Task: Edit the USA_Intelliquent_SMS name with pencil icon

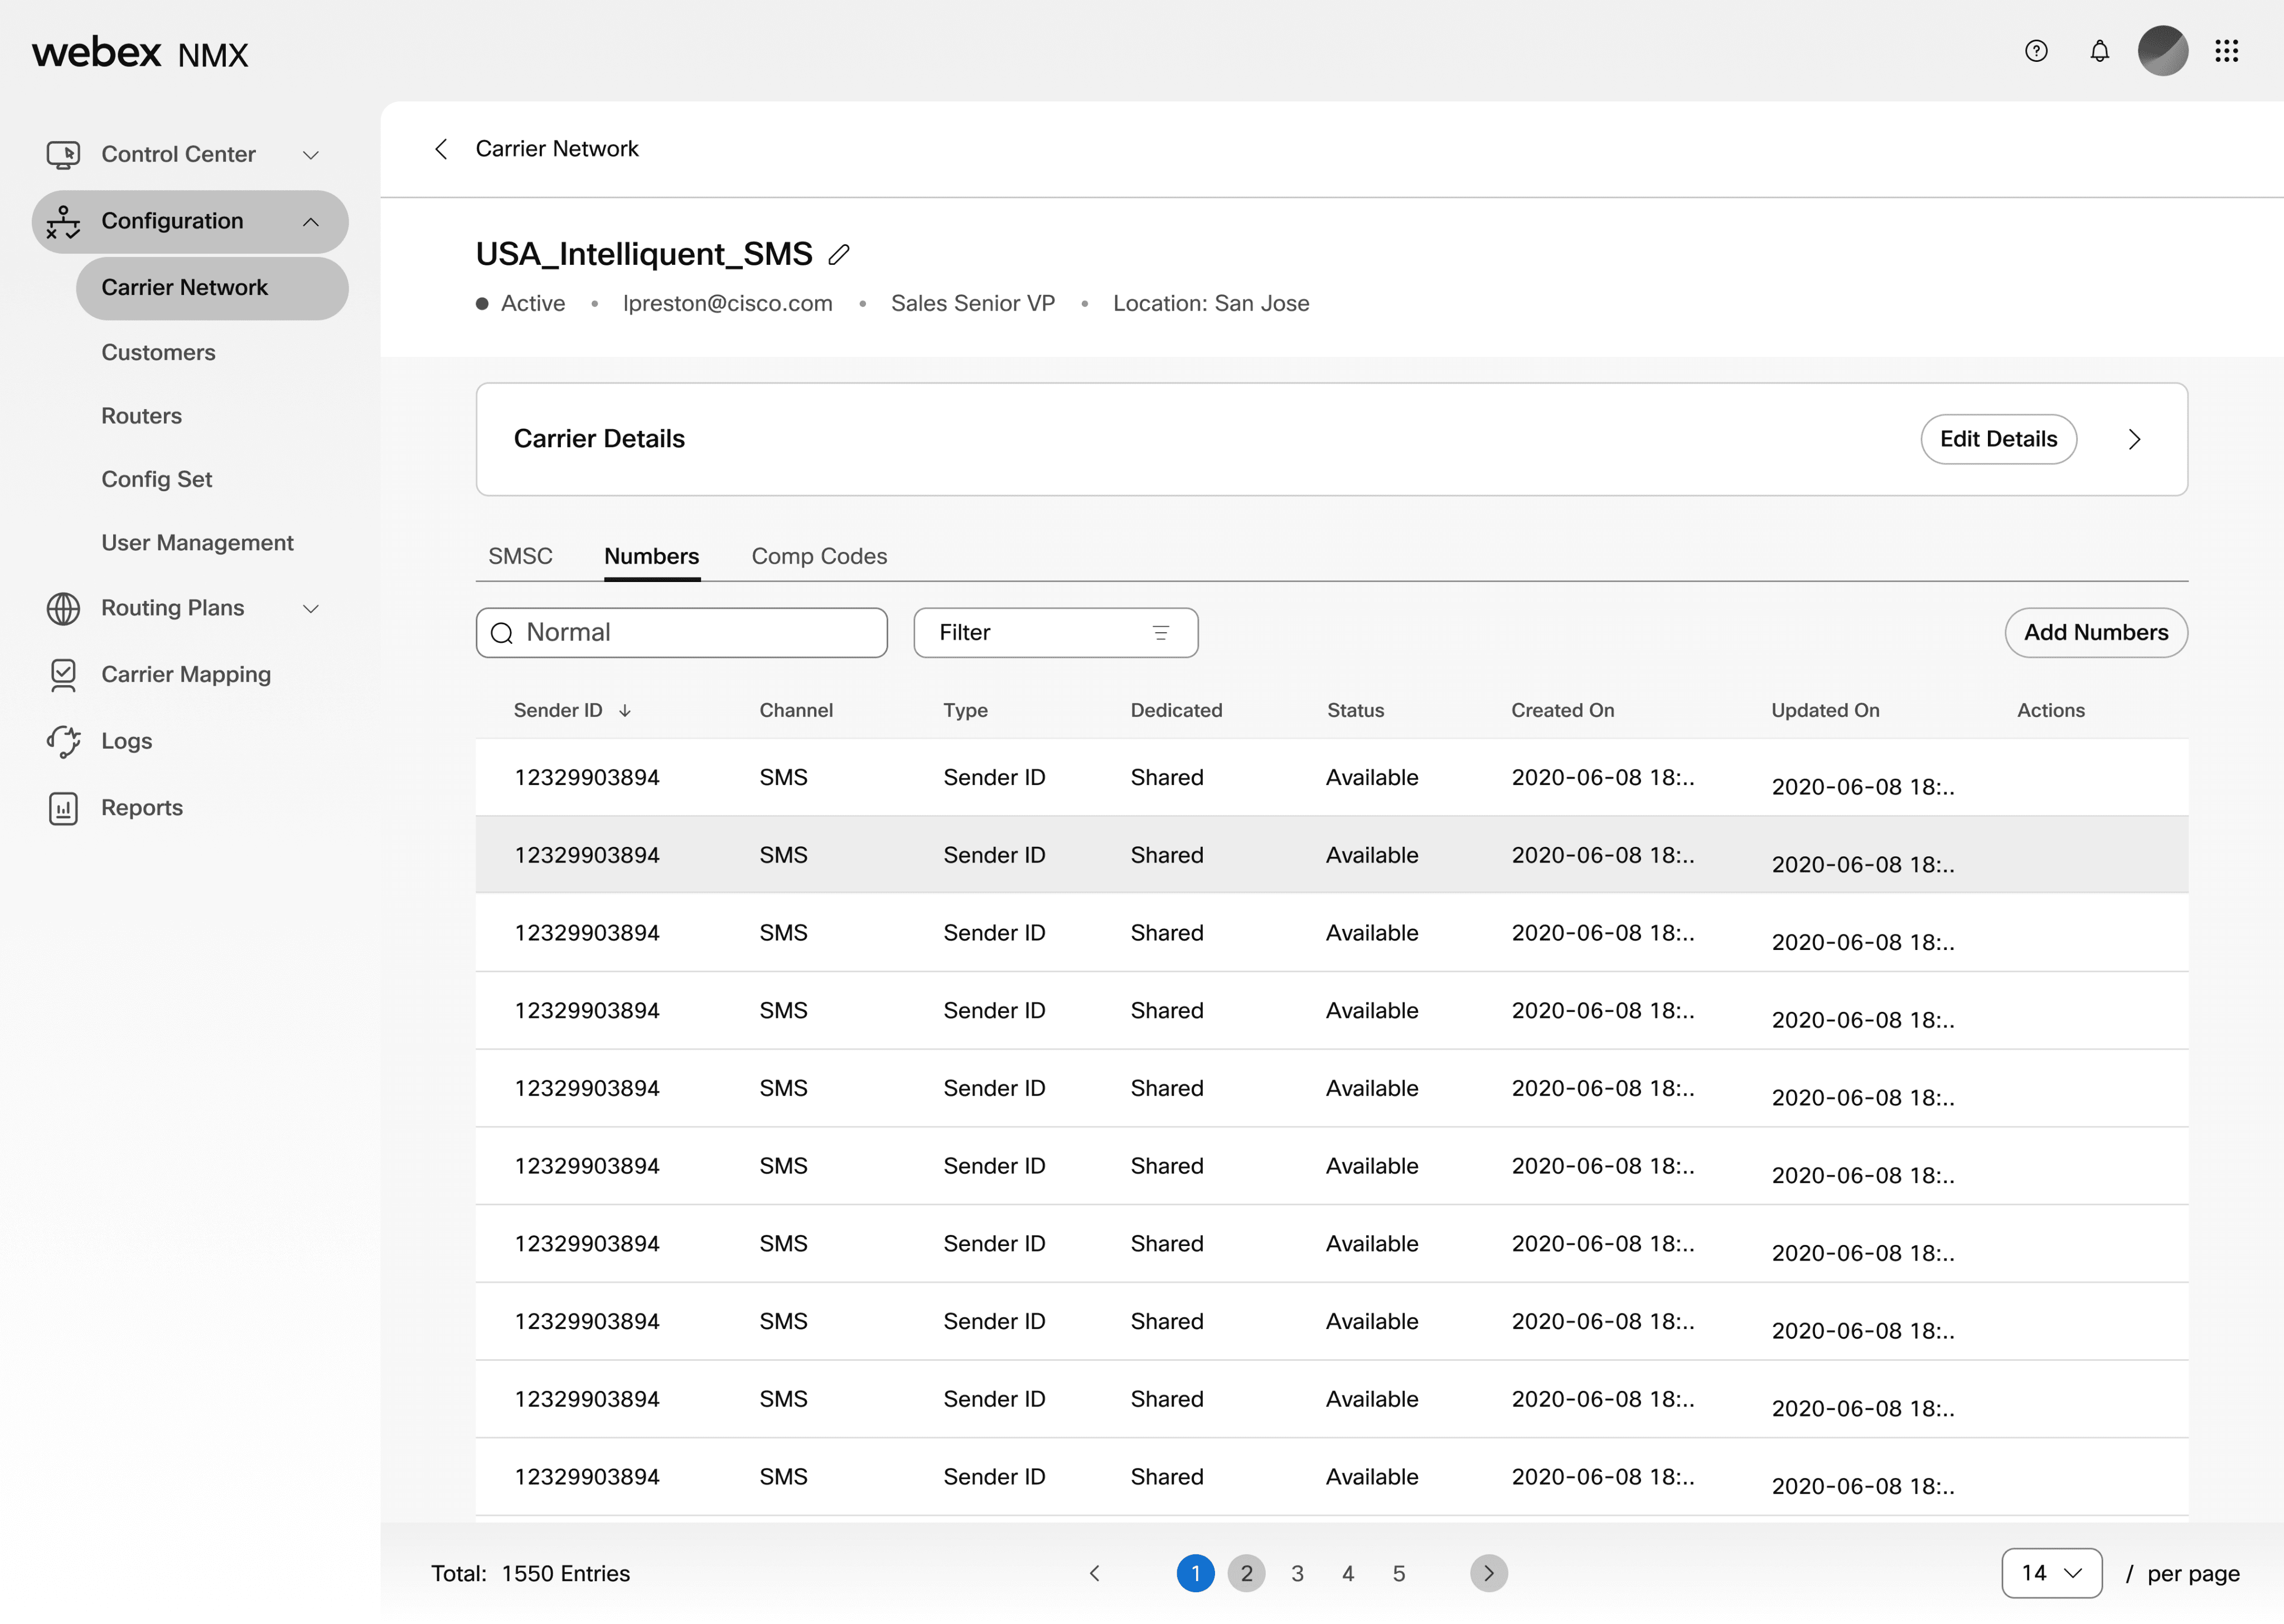Action: click(x=839, y=255)
